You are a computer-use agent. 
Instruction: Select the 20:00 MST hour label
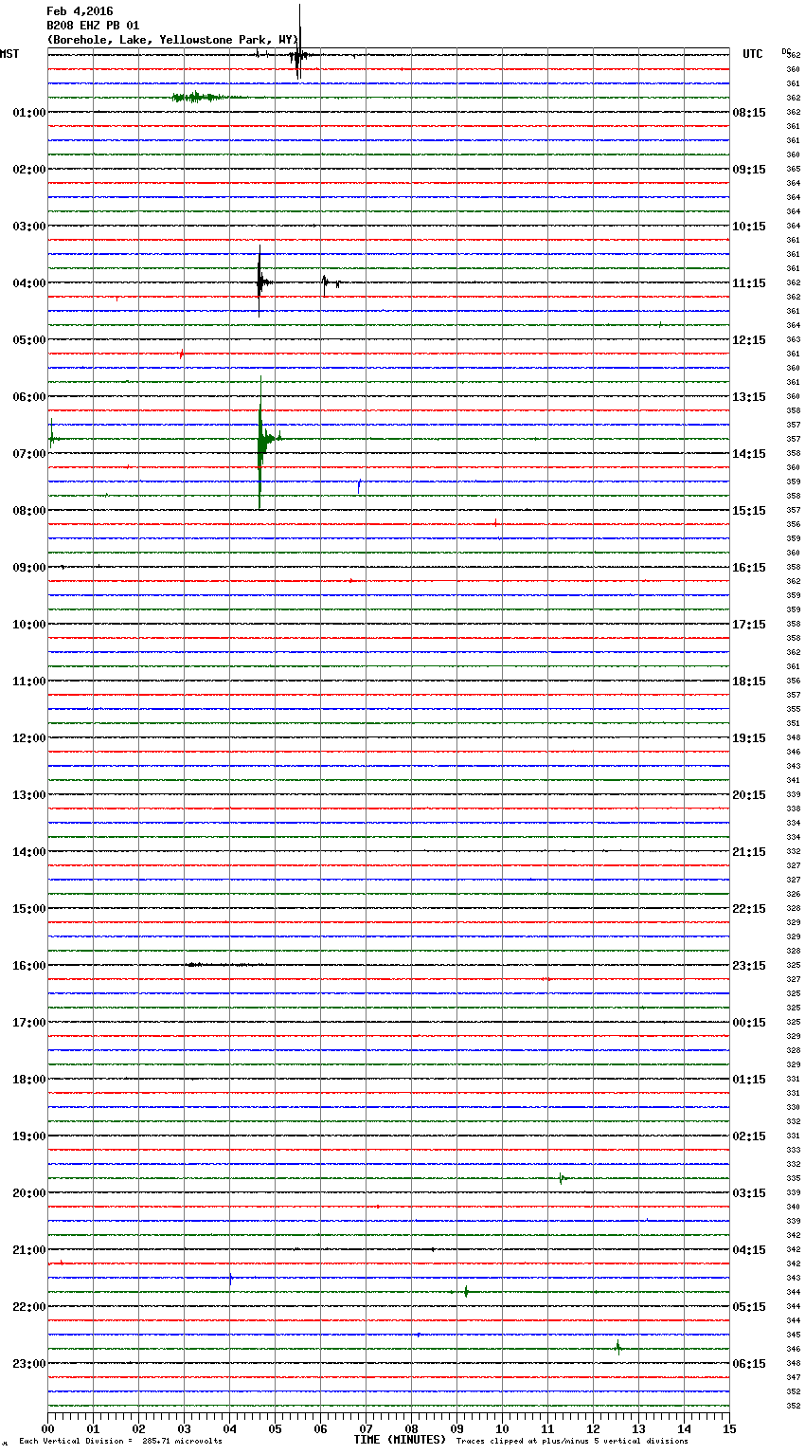28,1193
